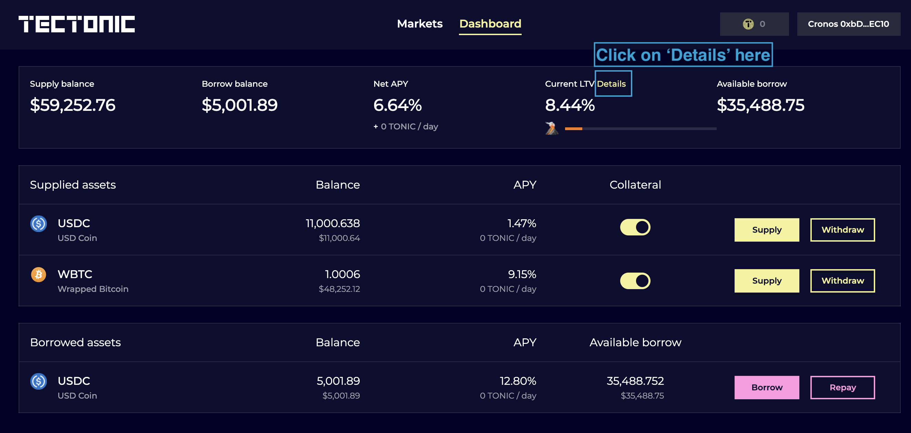This screenshot has height=433, width=911.
Task: Click Borrow balance value $5,001.89
Action: pos(240,105)
